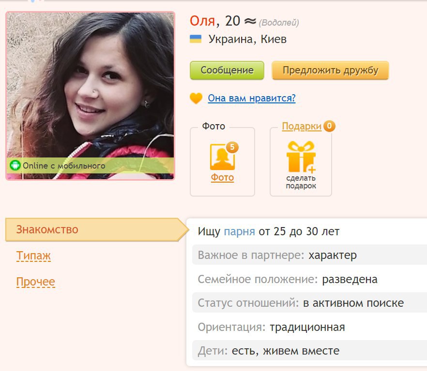Click the gift box icon

[301, 157]
